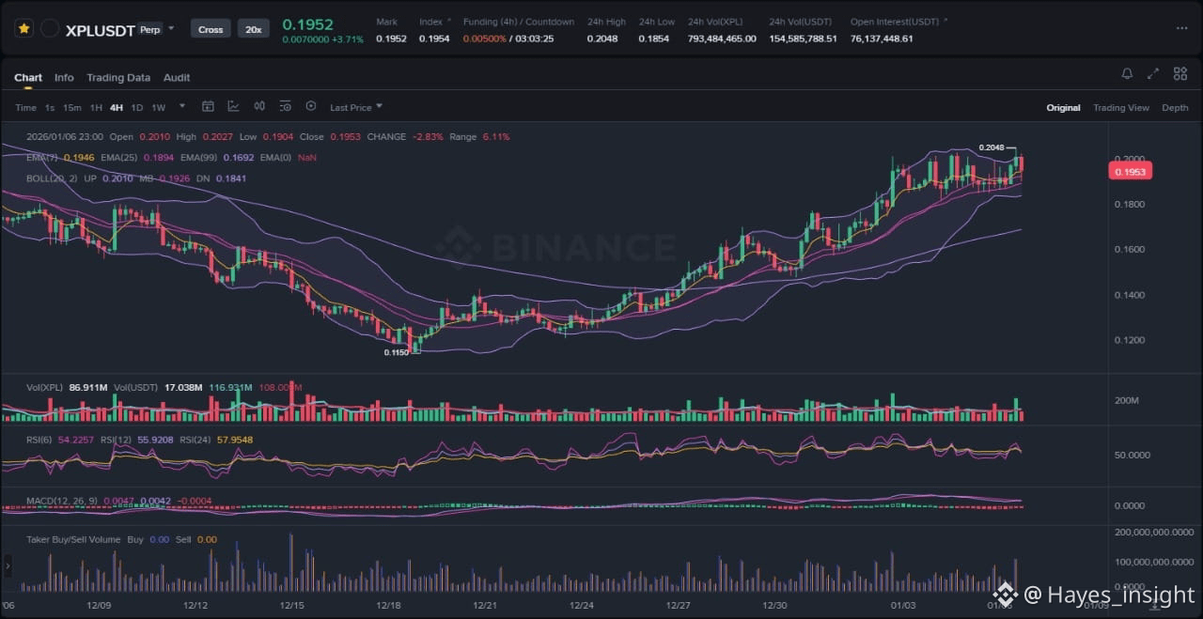The image size is (1203, 619).
Task: Open the Last Price dropdown
Action: pos(356,107)
